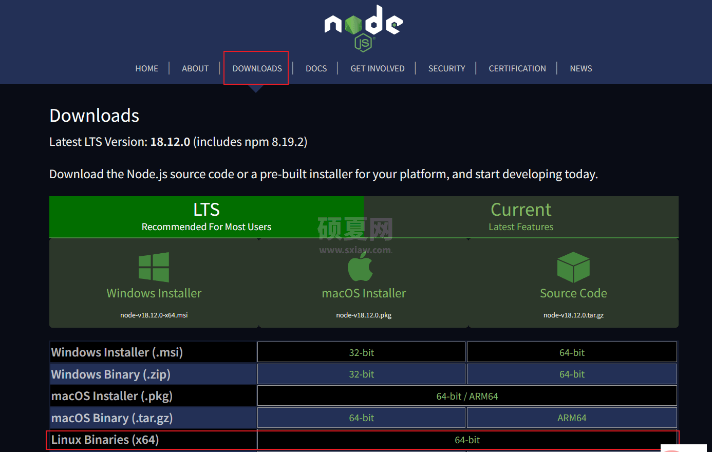The image size is (712, 452).
Task: Click the green source code cube icon
Action: tap(573, 267)
